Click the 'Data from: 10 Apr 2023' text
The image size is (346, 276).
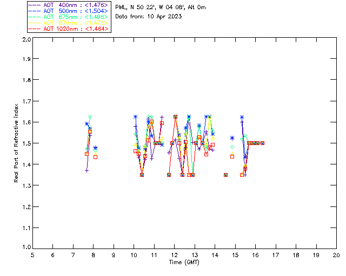[x=149, y=17]
